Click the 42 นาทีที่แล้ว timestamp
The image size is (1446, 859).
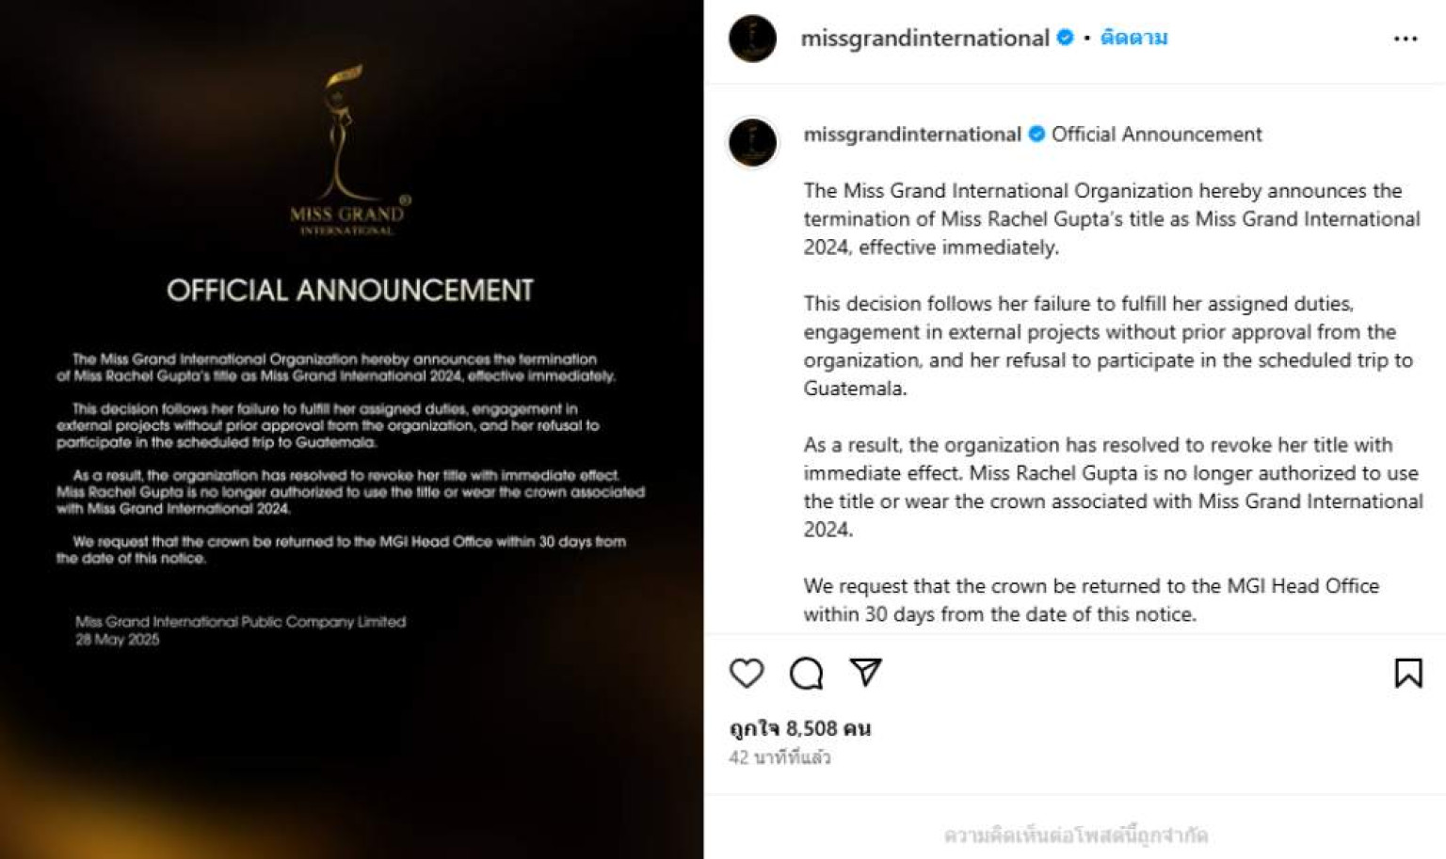(779, 757)
